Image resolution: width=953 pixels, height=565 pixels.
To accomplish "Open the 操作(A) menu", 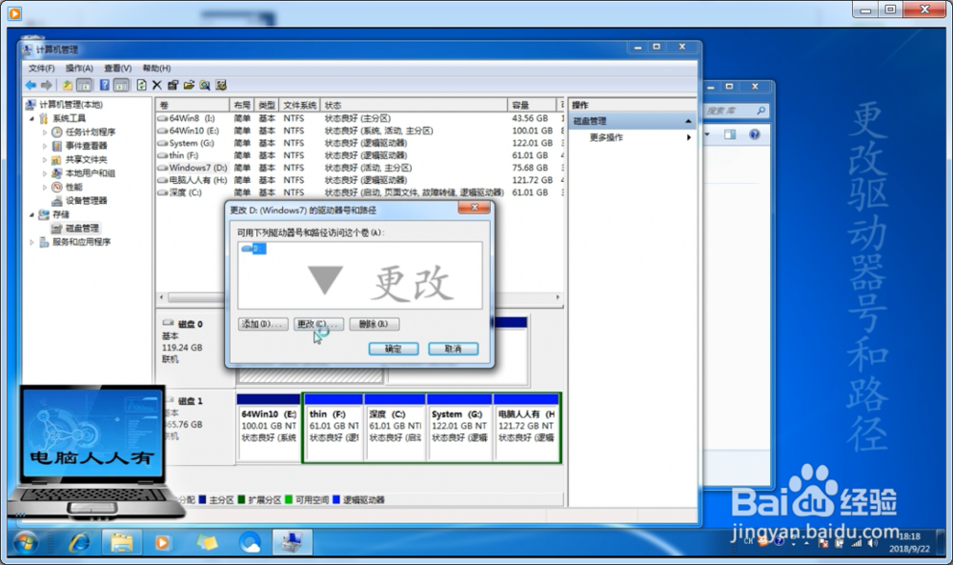I will point(80,68).
